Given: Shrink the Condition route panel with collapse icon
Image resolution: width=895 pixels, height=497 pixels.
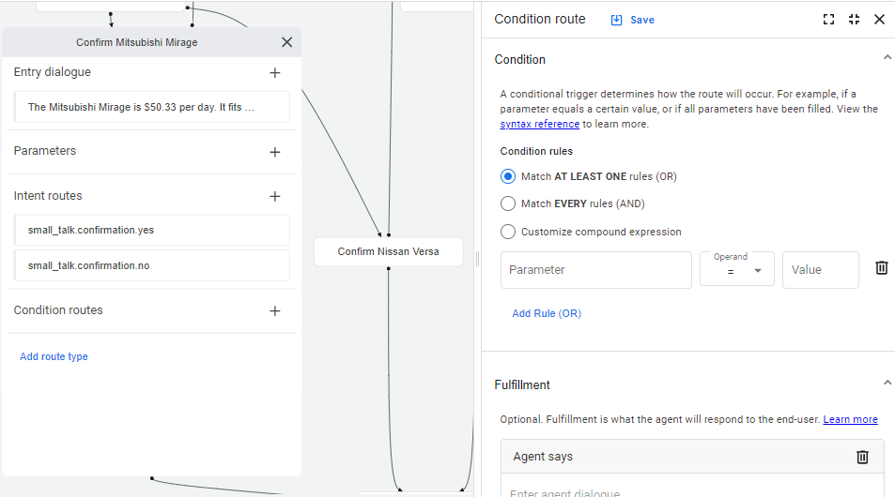Looking at the screenshot, I should pyautogui.click(x=854, y=20).
